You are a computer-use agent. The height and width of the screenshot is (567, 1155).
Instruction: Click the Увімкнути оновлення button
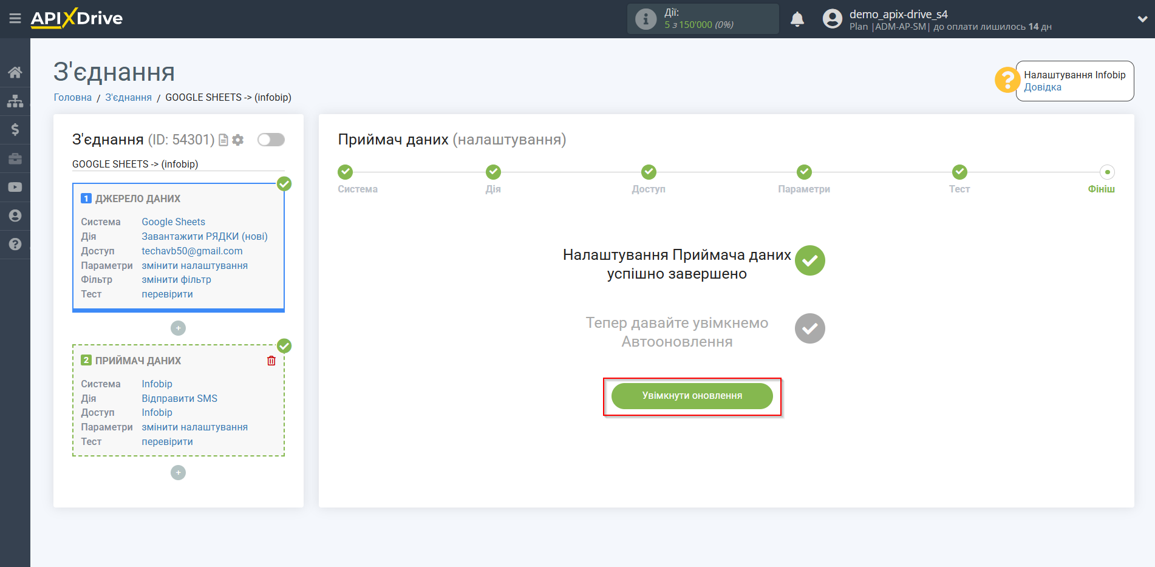(x=692, y=396)
